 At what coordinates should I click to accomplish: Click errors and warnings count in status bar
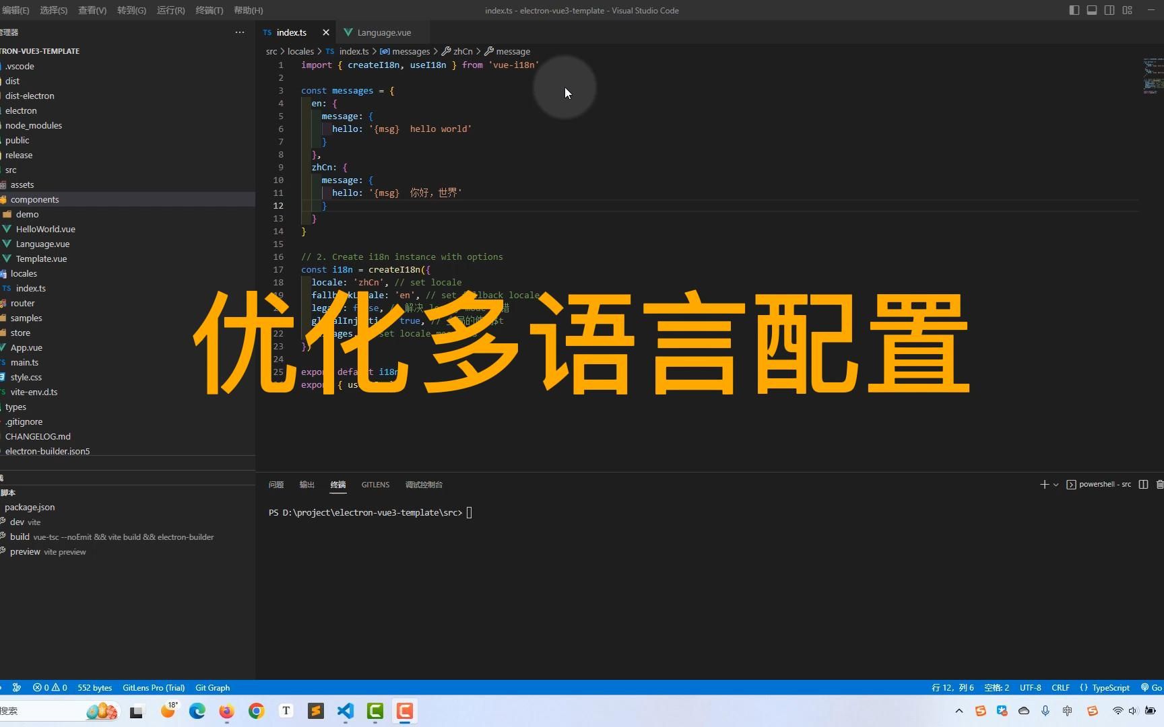[x=50, y=687]
